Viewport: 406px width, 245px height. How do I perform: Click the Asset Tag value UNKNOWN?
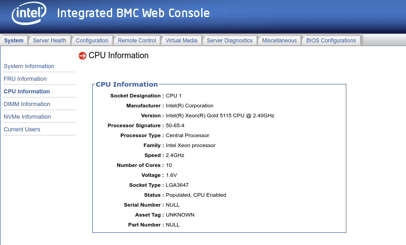click(x=180, y=215)
